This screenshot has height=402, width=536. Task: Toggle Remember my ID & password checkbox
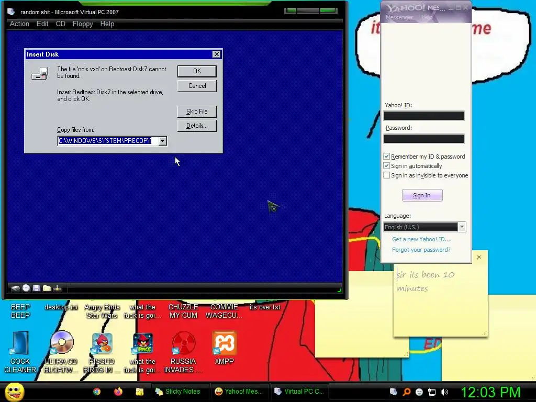click(x=387, y=156)
